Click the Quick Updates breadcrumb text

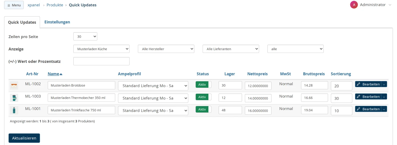pyautogui.click(x=83, y=5)
